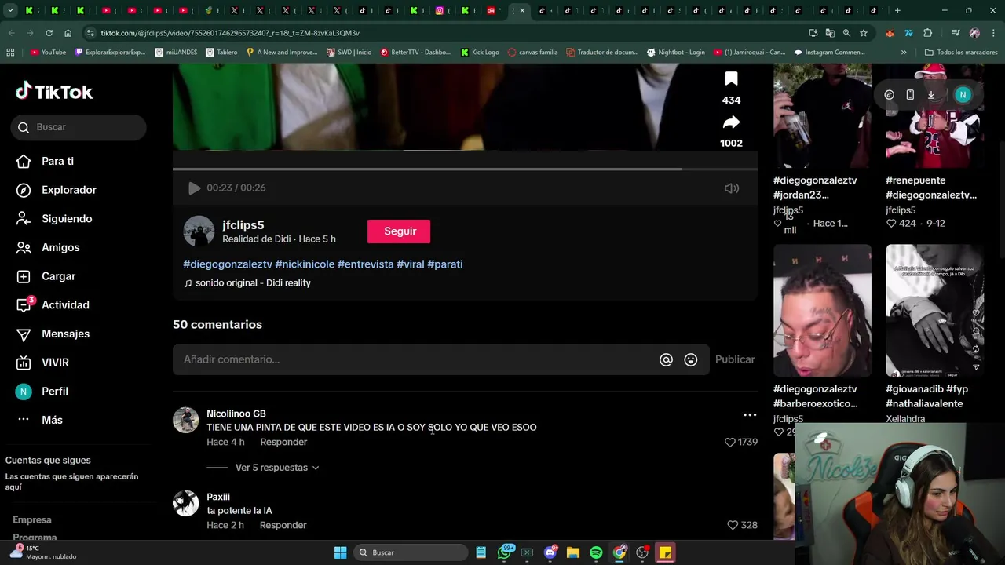1005x565 pixels.
Task: Open the #renepuente recommended video thumbnail
Action: [x=934, y=115]
